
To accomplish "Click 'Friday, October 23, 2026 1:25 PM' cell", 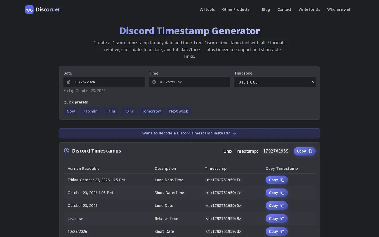I will 96,180.
